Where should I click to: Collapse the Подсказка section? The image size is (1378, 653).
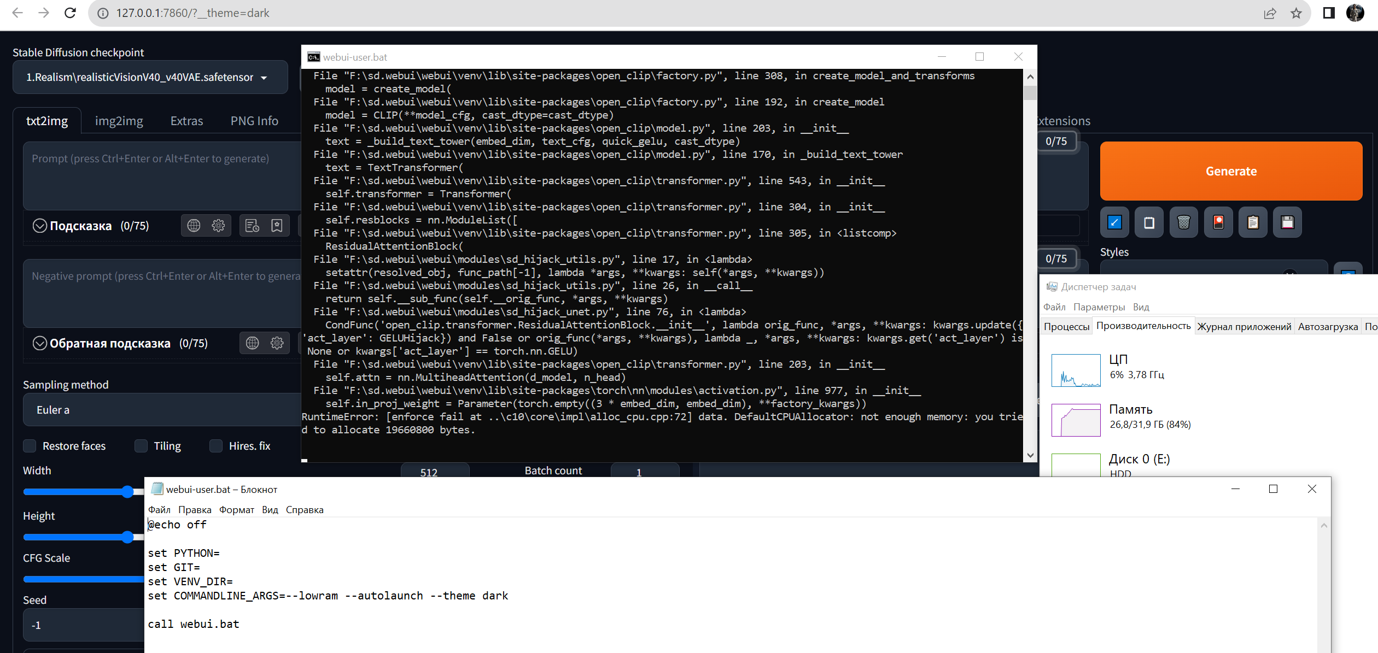pos(39,225)
